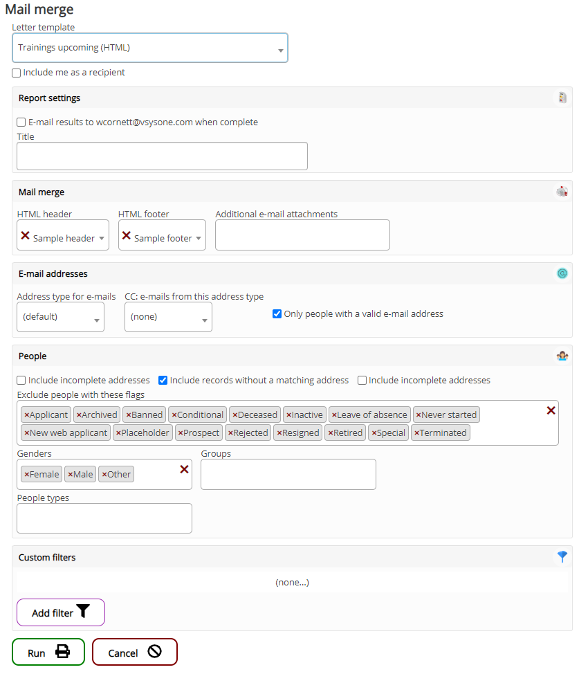Screen dimensions: 579x674
Task: Click the Custom filters funnel icon
Action: [562, 556]
